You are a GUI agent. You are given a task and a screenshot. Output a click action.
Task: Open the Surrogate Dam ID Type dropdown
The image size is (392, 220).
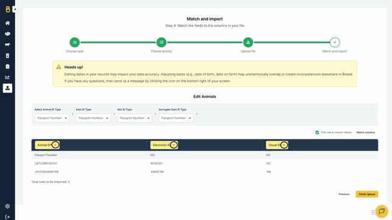tap(176, 118)
